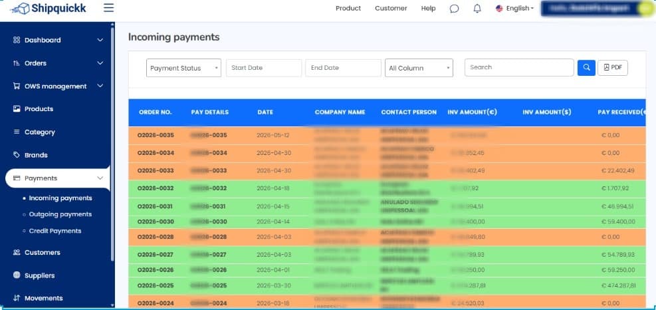This screenshot has width=656, height=310.
Task: Click the 2026-05-12 date cell
Action: pos(273,135)
